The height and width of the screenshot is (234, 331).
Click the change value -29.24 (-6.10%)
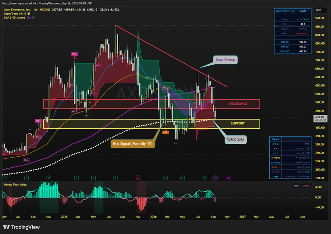[x=109, y=10]
